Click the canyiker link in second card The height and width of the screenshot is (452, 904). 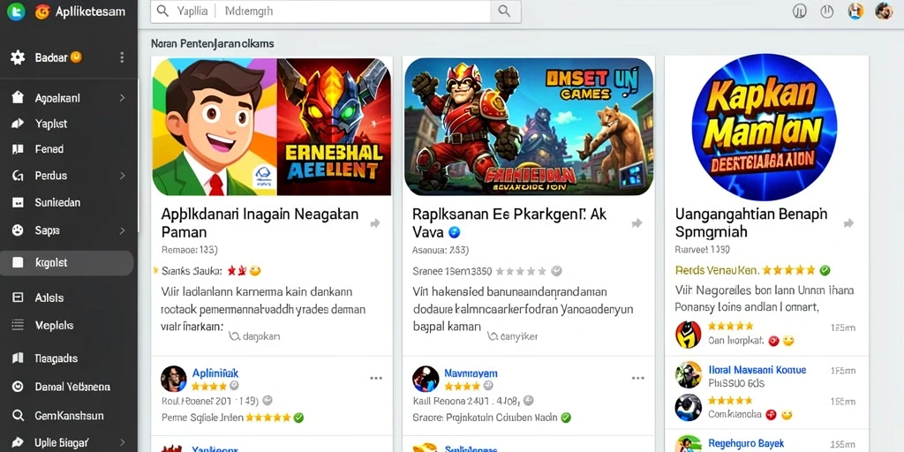click(513, 336)
